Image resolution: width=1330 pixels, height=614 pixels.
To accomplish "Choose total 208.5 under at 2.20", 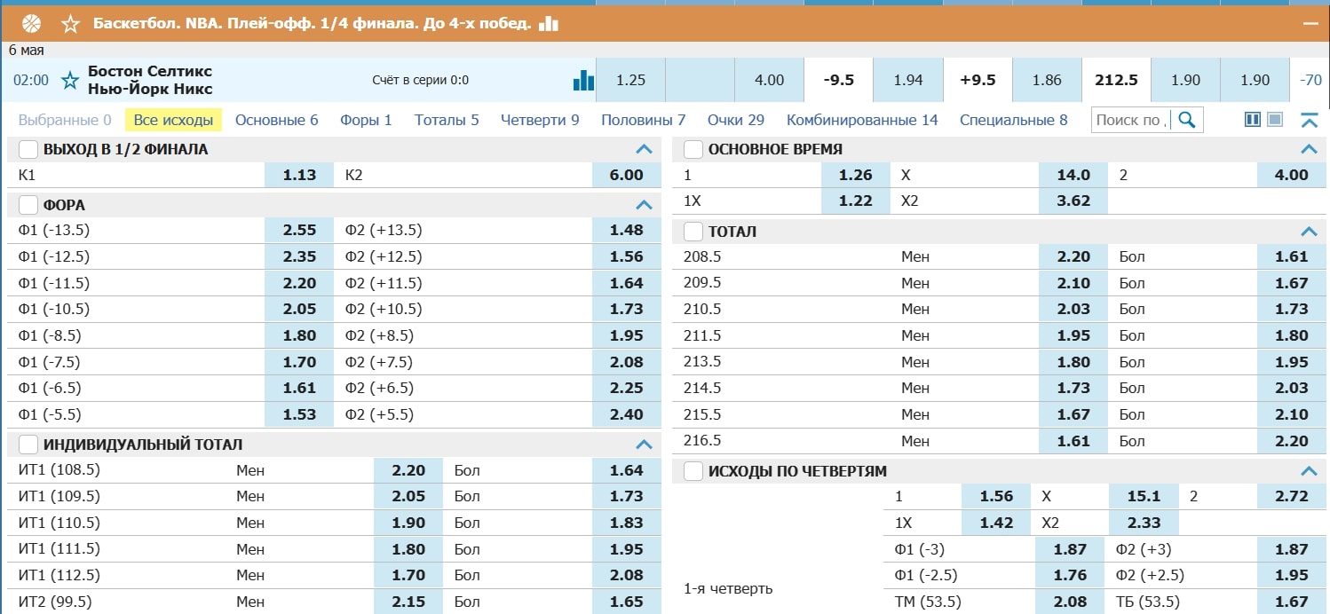I will tap(1073, 257).
